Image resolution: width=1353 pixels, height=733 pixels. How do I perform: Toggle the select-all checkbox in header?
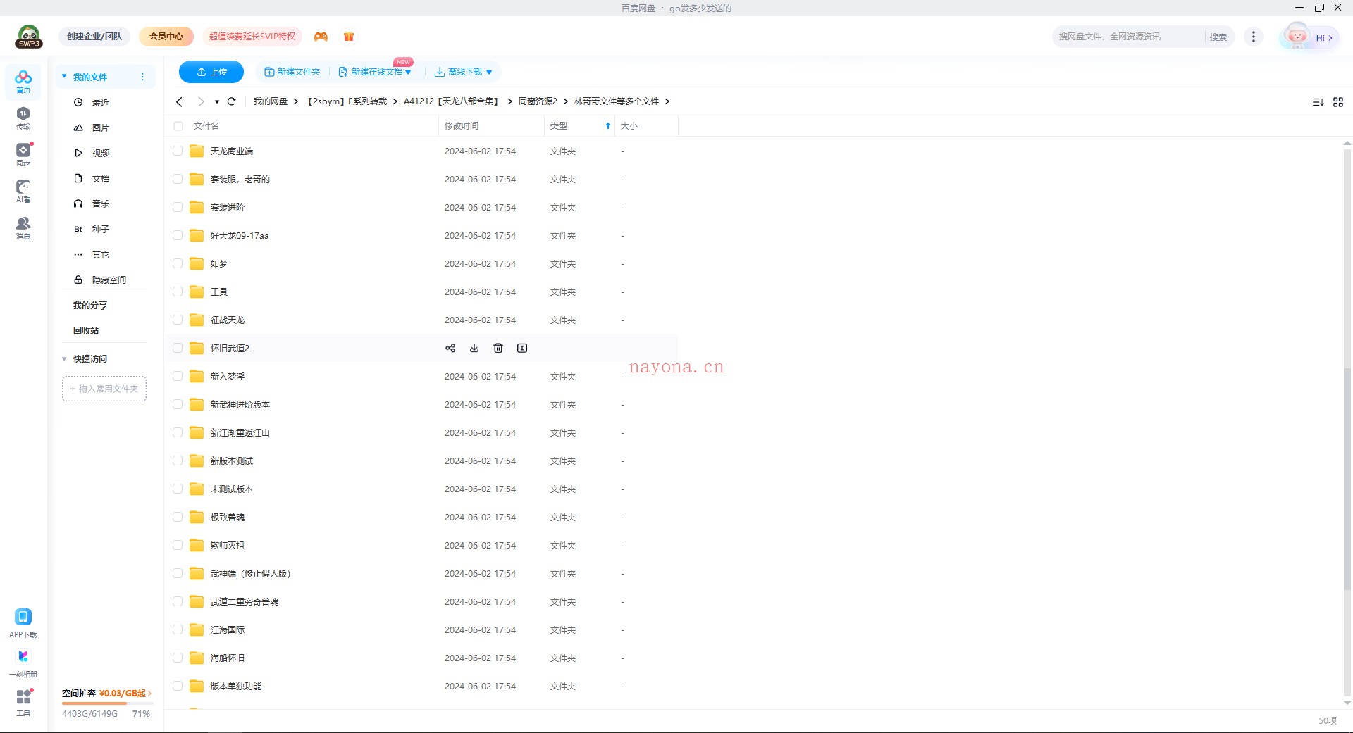tap(178, 126)
